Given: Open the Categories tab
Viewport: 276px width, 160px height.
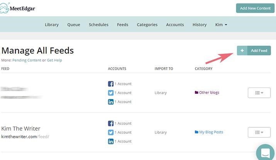Looking at the screenshot, I should 147,25.
